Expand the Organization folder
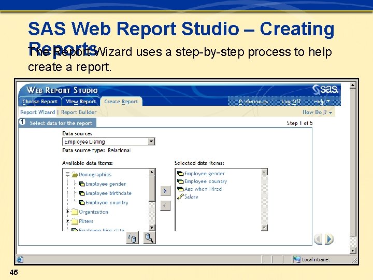The width and height of the screenshot is (373, 280). 68,211
